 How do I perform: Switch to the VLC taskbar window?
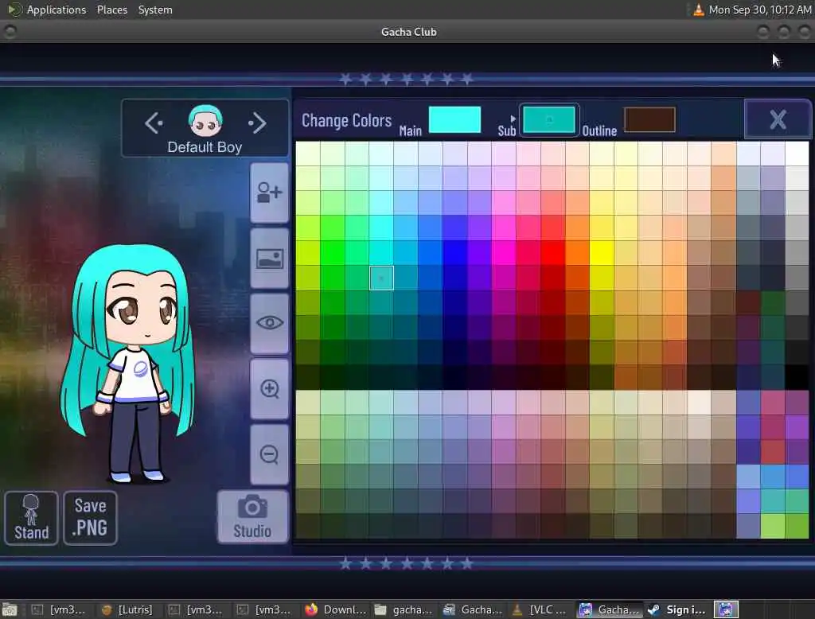point(539,609)
